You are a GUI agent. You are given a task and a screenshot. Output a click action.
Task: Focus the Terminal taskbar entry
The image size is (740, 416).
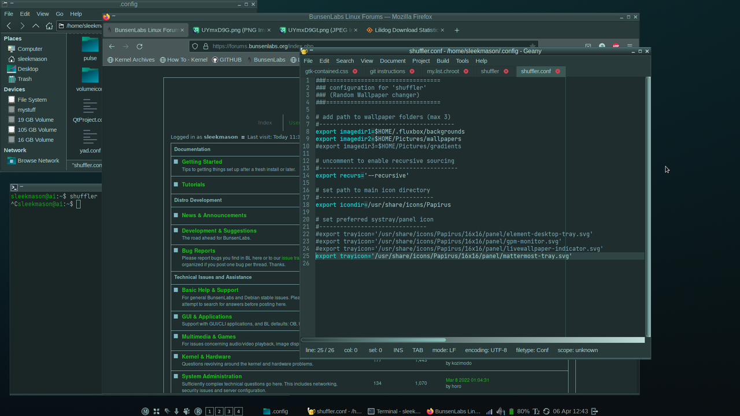[x=394, y=411]
